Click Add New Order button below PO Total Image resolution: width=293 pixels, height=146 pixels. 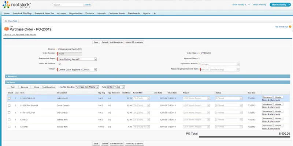click(116, 143)
